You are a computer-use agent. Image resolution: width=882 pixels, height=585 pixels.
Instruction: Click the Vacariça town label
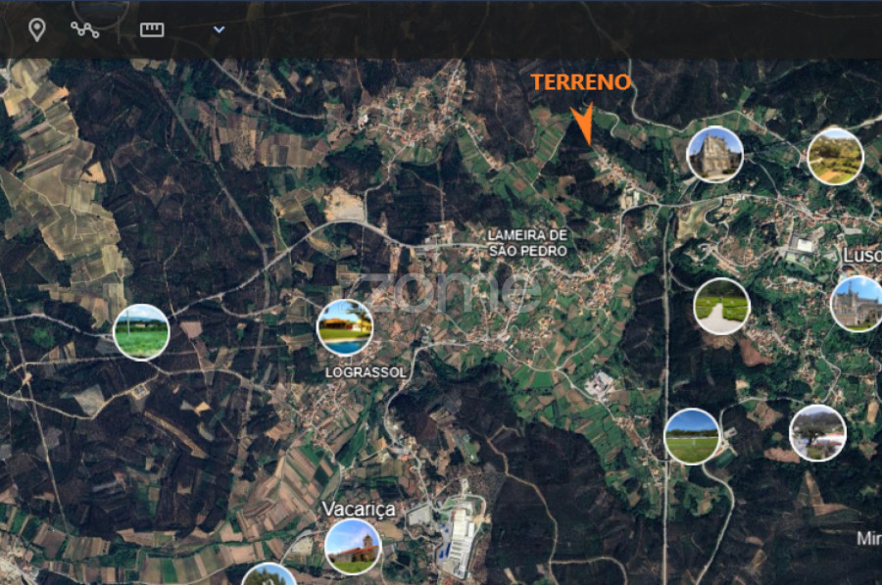point(359,510)
